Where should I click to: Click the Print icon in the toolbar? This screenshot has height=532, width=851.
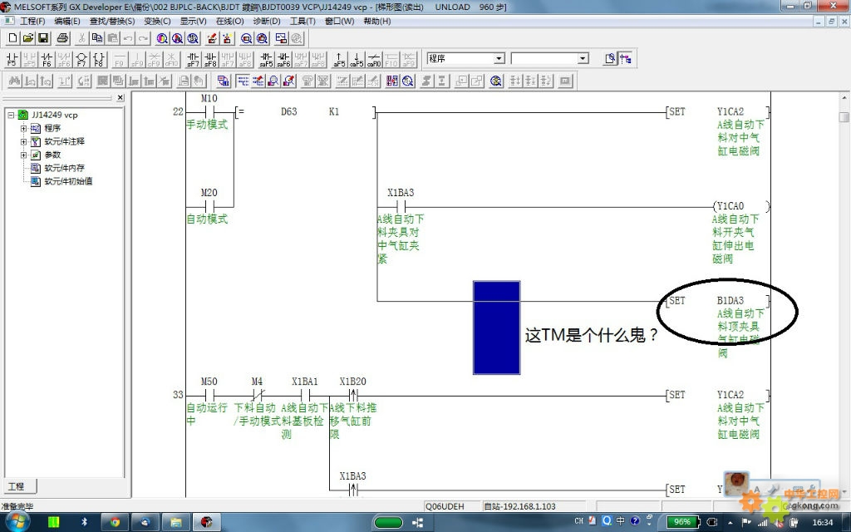pyautogui.click(x=62, y=38)
